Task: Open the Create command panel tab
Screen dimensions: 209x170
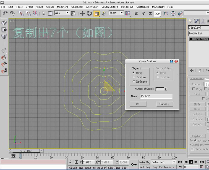Action: pos(190,21)
